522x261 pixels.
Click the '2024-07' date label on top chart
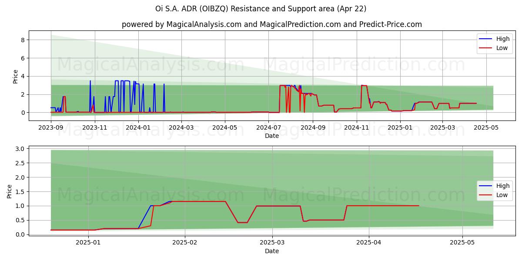pyautogui.click(x=268, y=128)
